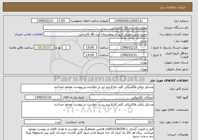Click the شماره نیاز label
This screenshot has height=140, width=198.
click(x=181, y=21)
